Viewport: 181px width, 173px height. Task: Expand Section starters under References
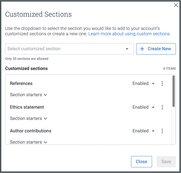pyautogui.click(x=28, y=95)
